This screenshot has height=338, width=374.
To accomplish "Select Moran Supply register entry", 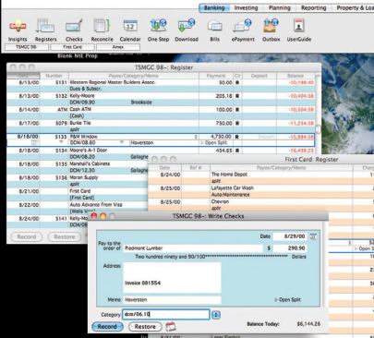I will 84,177.
